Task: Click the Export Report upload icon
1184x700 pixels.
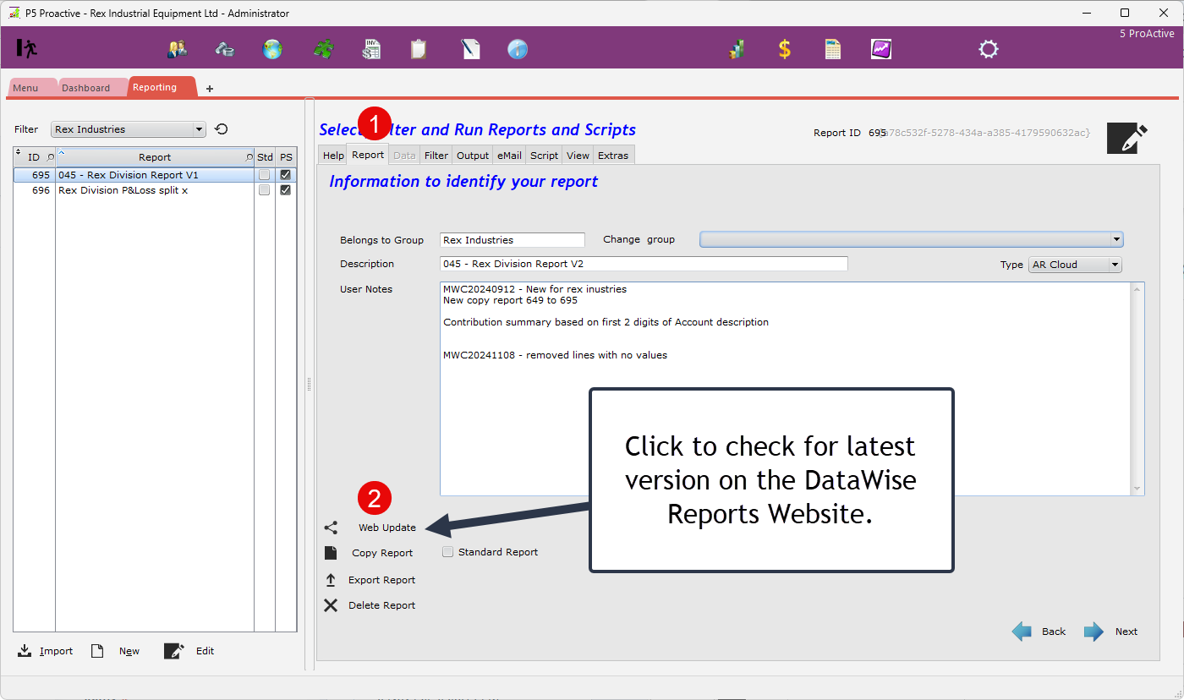Action: pos(331,580)
